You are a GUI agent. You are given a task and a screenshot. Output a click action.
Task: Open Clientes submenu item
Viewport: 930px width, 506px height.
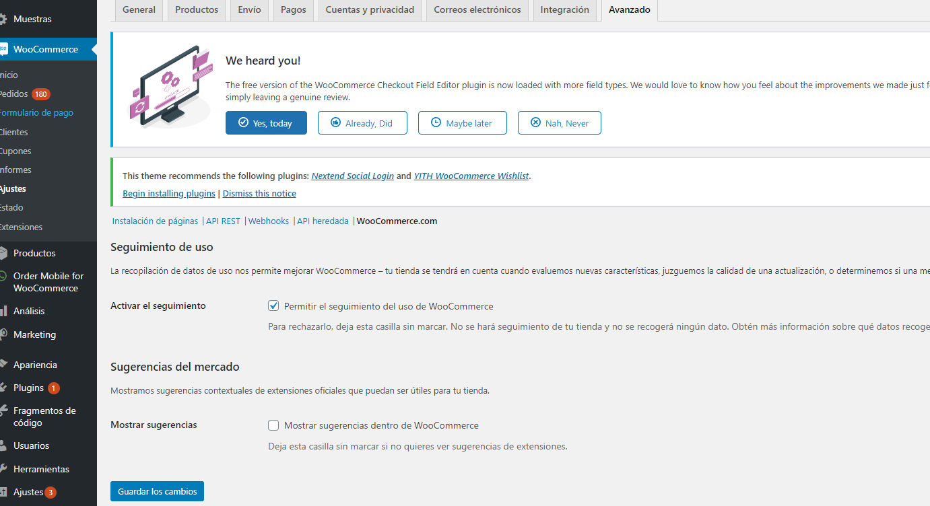click(x=14, y=132)
